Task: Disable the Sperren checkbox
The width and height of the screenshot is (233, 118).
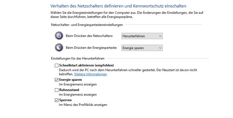Action: click(x=56, y=100)
